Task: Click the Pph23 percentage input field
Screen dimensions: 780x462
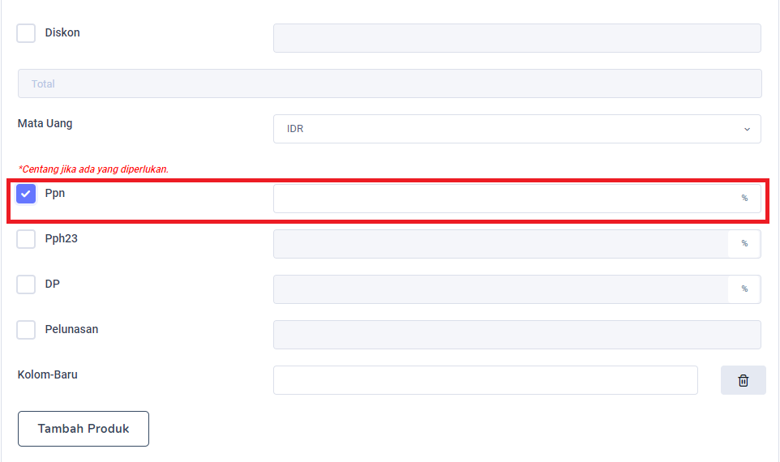Action: [x=501, y=244]
